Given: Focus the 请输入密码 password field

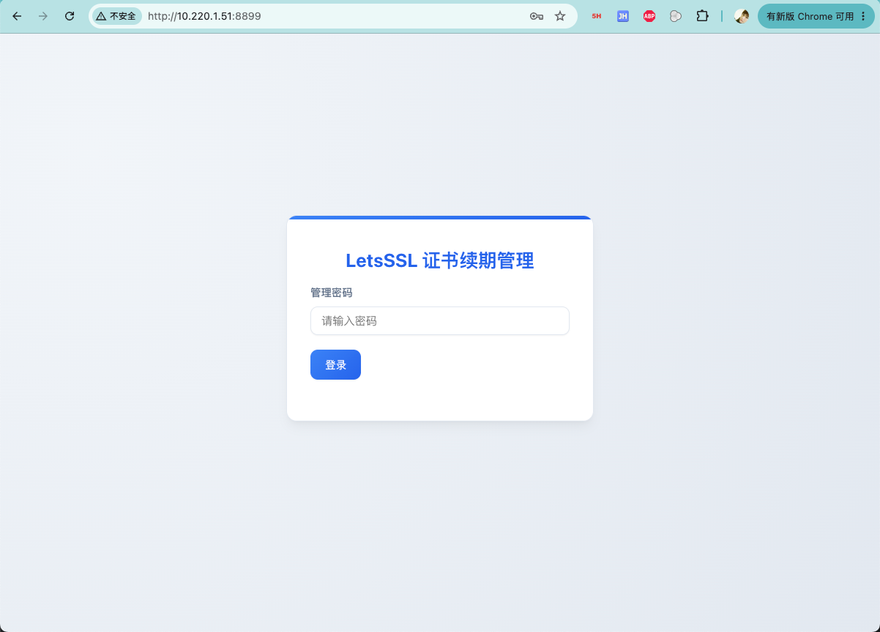Looking at the screenshot, I should pos(440,321).
